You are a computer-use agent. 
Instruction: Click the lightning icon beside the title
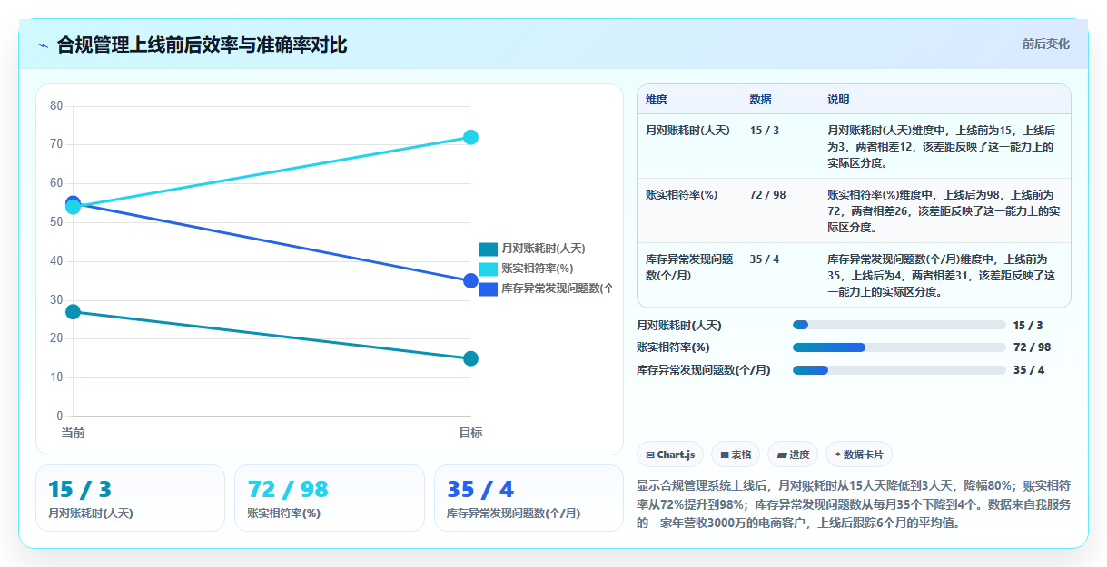tap(43, 44)
